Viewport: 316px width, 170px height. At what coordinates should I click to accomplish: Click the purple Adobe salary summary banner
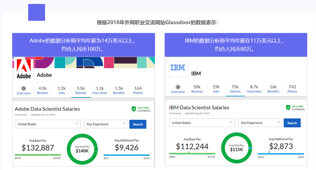pos(83,45)
